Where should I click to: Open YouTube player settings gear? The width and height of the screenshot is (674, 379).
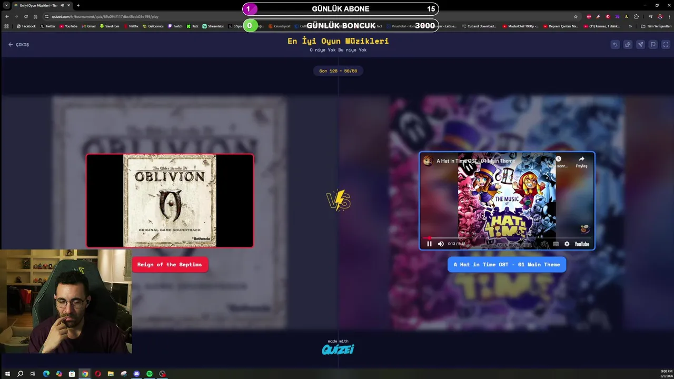pyautogui.click(x=567, y=244)
